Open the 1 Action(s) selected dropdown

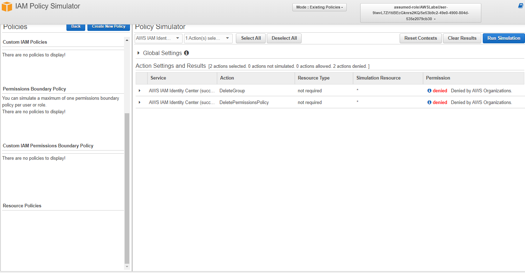208,38
